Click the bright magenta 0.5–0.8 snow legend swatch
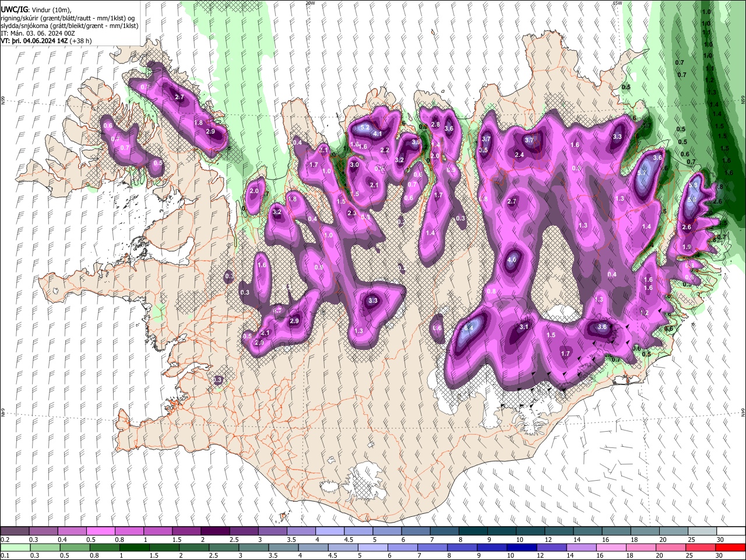Screen dimensions: 746x560 100,531
